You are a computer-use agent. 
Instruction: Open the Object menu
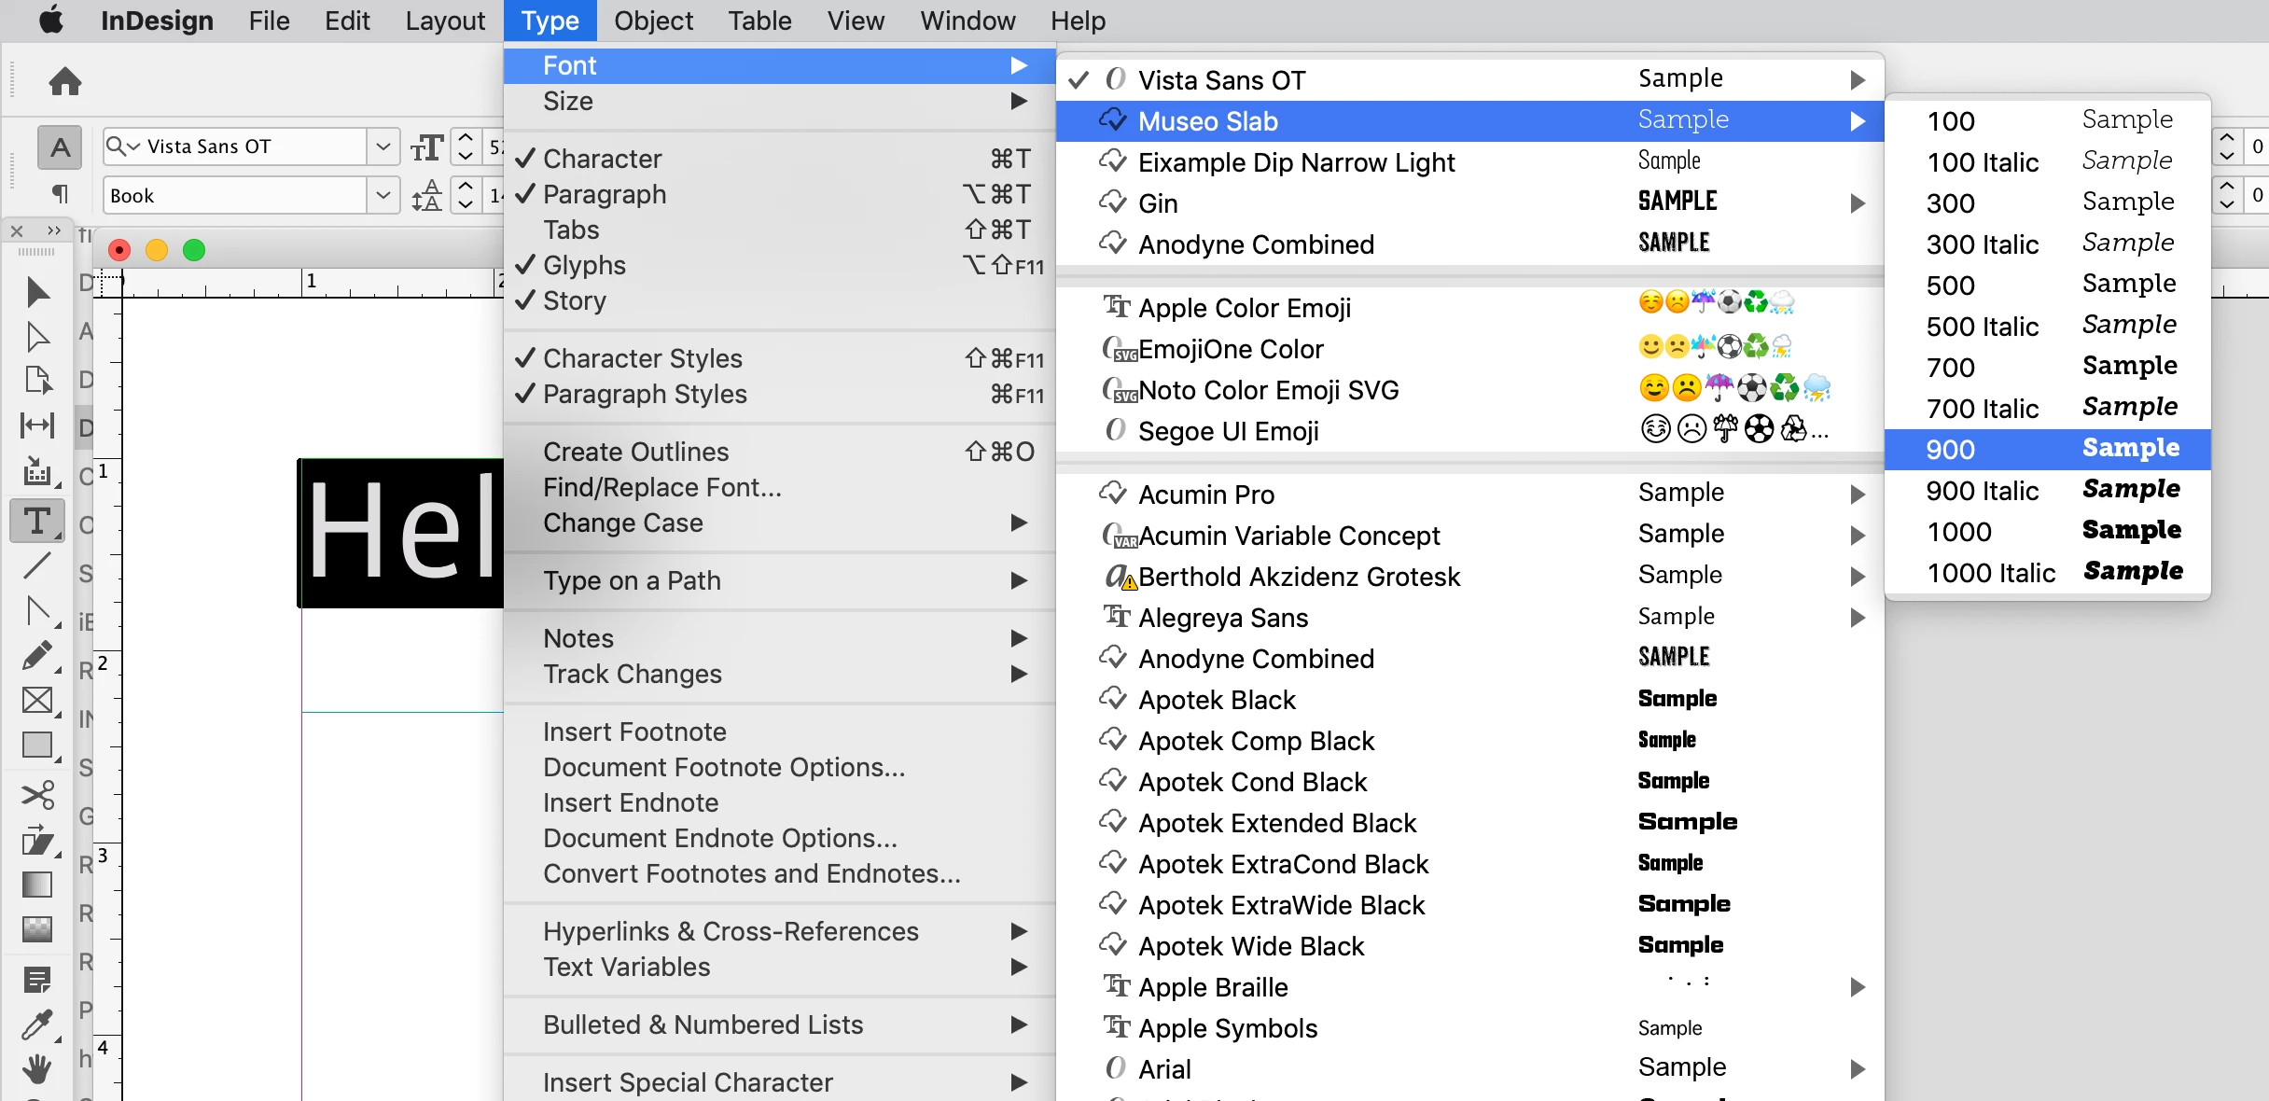(x=653, y=21)
